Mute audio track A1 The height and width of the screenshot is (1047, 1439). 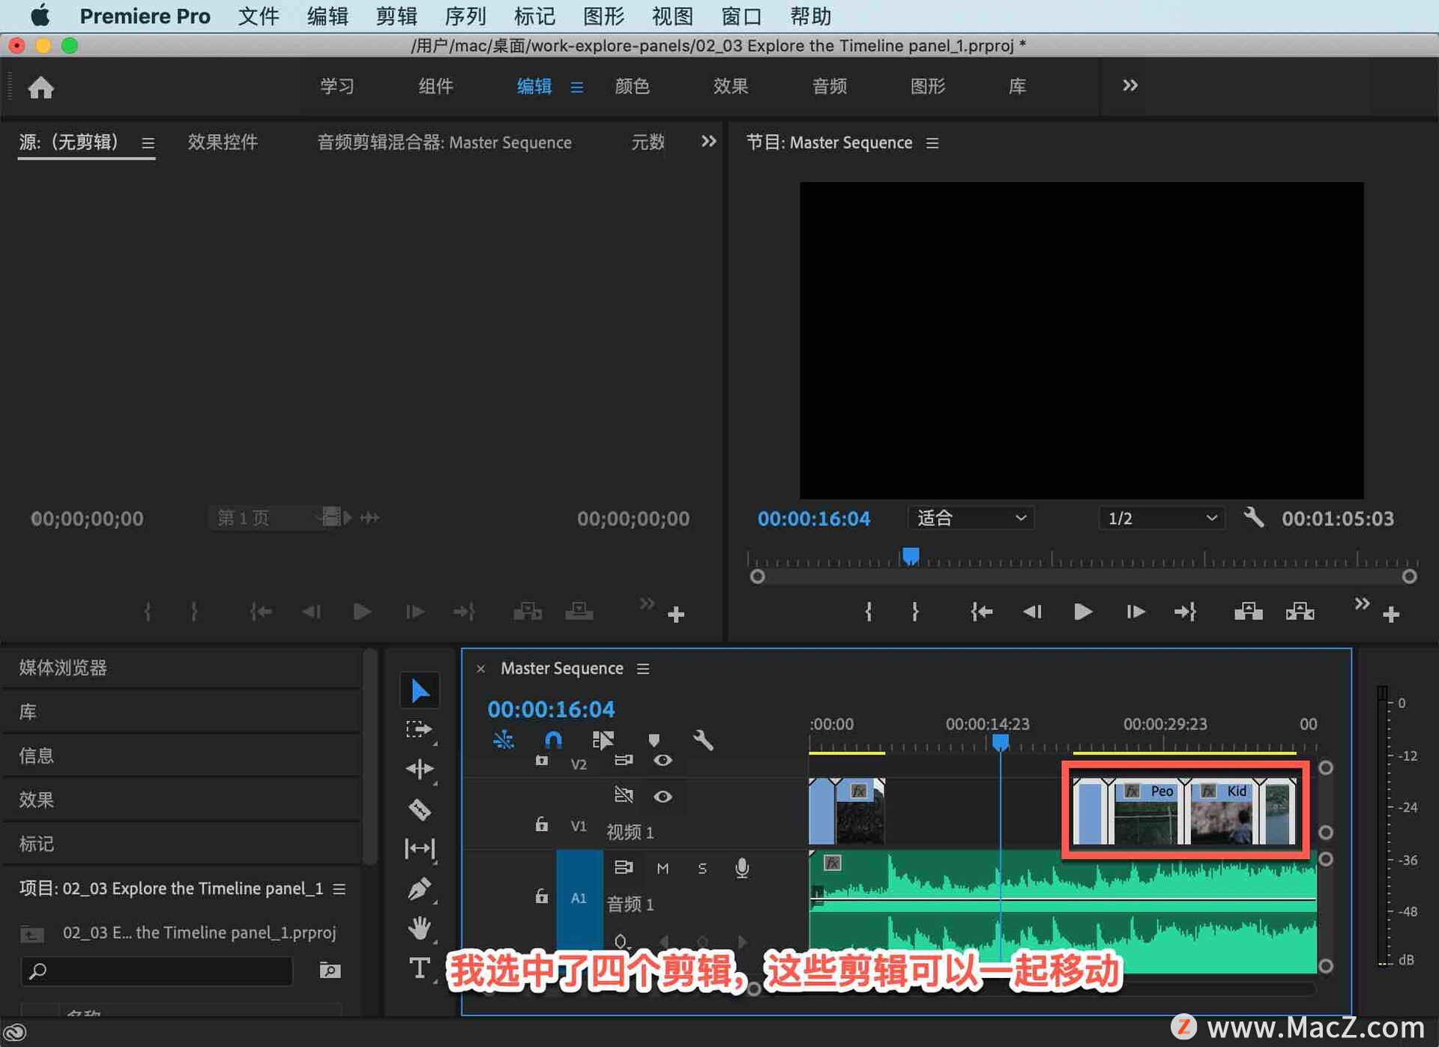tap(663, 868)
